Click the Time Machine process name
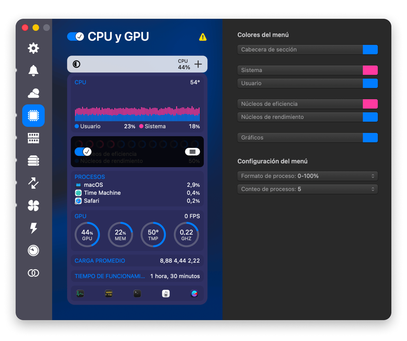Viewport: 407px width, 341px height. coord(102,193)
